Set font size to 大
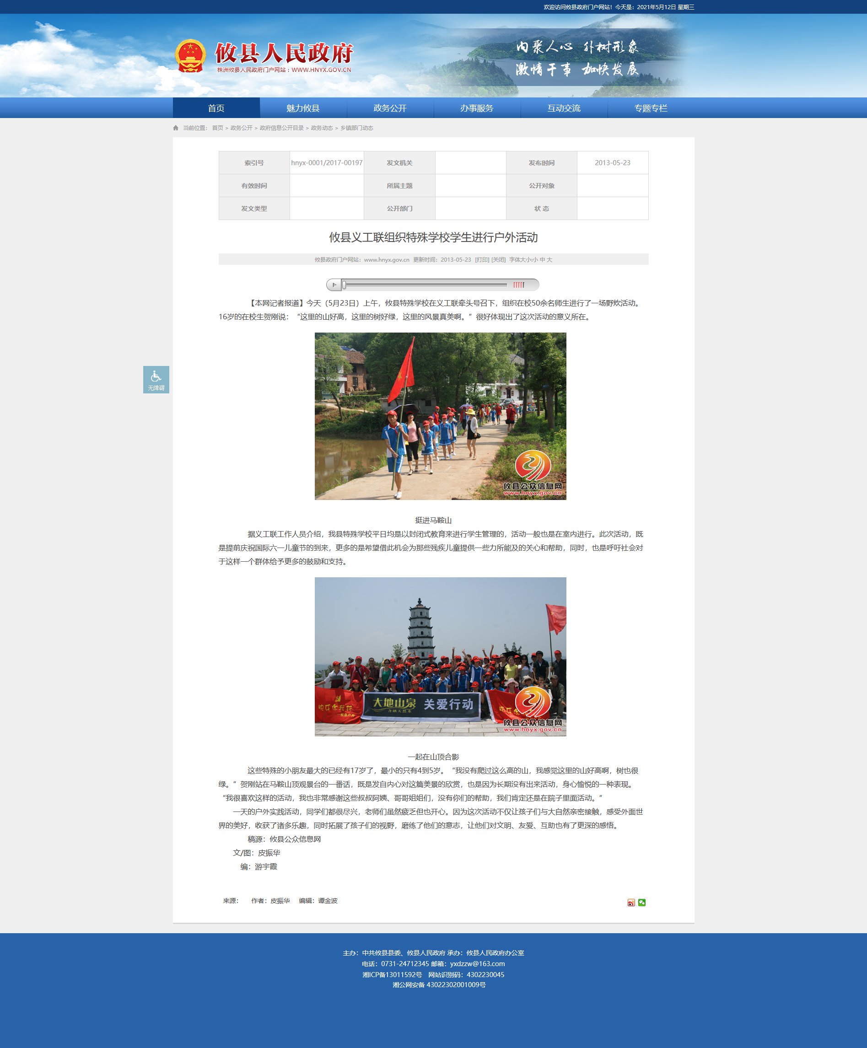 pos(549,260)
